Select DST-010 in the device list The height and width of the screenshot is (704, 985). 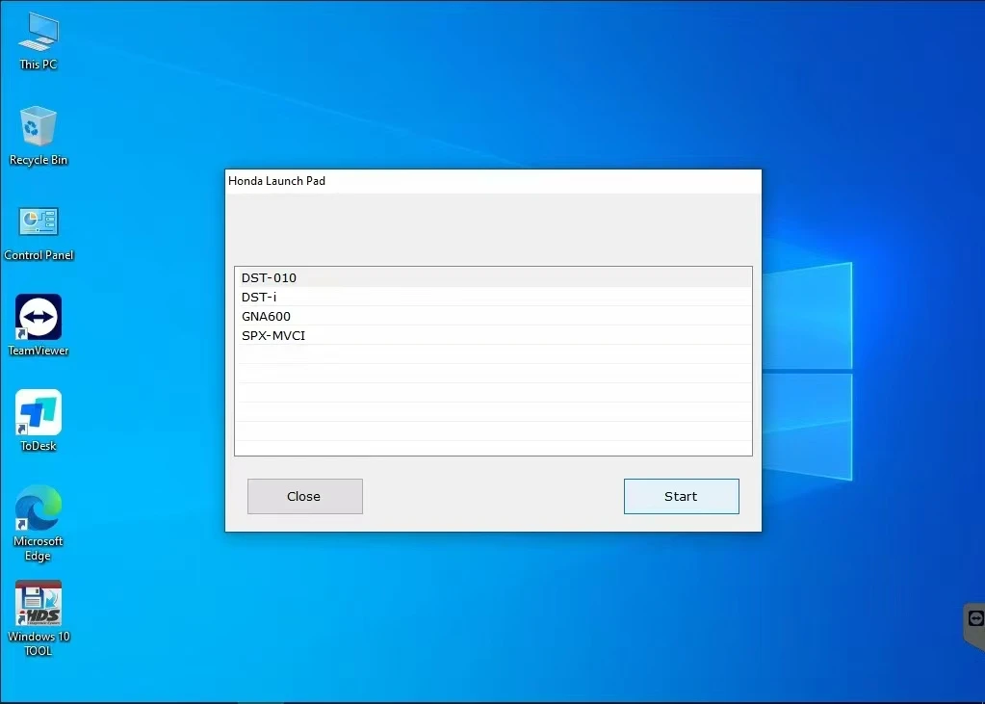coord(493,277)
